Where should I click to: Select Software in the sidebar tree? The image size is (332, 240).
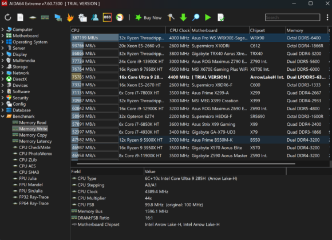tap(21, 91)
